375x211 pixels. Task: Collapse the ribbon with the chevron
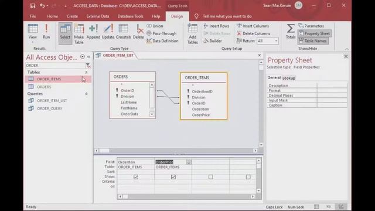click(x=347, y=49)
